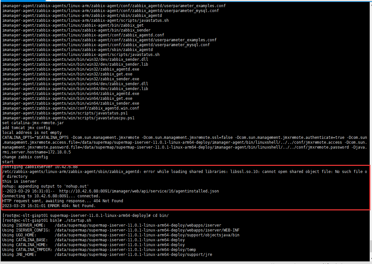The height and width of the screenshot is (264, 372).
Task: Click the line ending 'win64/zabbix_get.exe'
Action: 67,99
